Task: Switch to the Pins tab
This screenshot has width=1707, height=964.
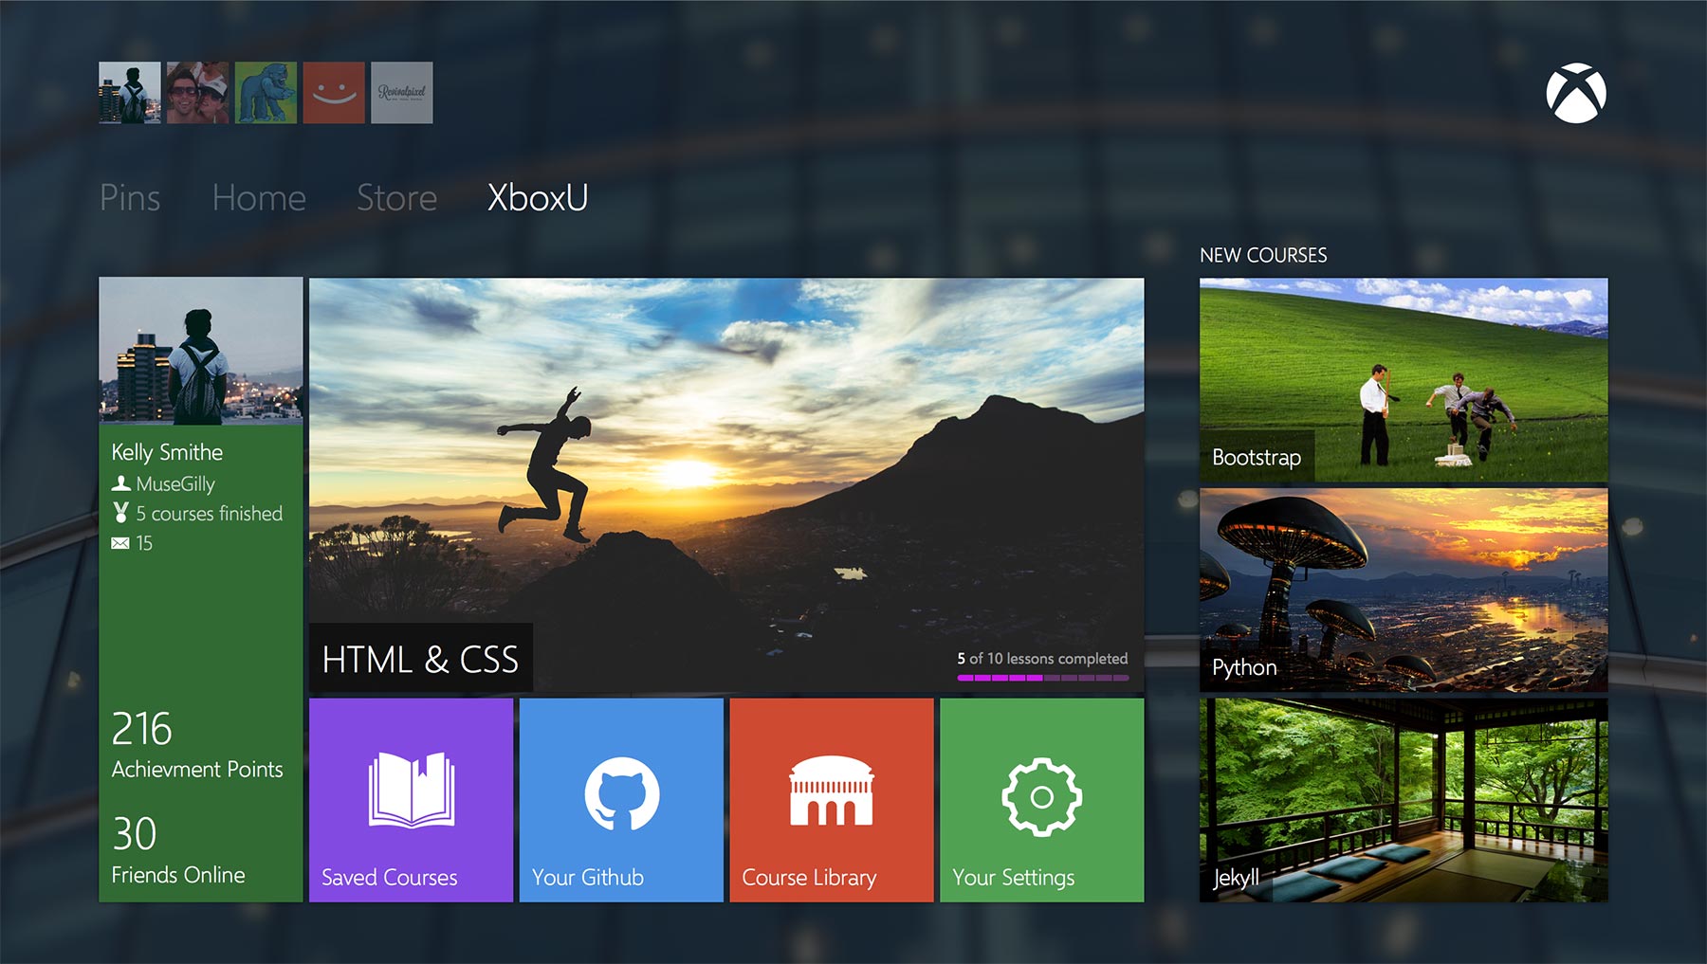Action: click(x=131, y=198)
